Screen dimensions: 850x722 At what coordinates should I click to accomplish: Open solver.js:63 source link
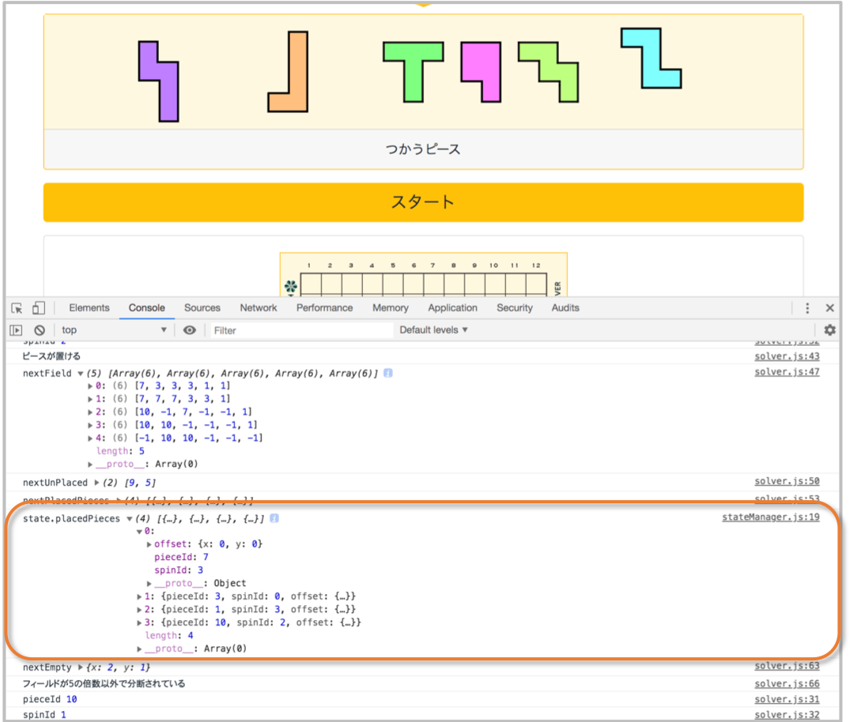(x=787, y=666)
